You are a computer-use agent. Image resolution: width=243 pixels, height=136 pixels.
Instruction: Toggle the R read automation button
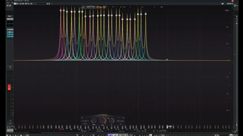pyautogui.click(x=20, y=4)
